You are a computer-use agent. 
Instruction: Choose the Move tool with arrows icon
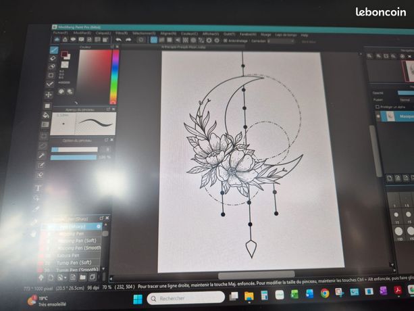49,95
